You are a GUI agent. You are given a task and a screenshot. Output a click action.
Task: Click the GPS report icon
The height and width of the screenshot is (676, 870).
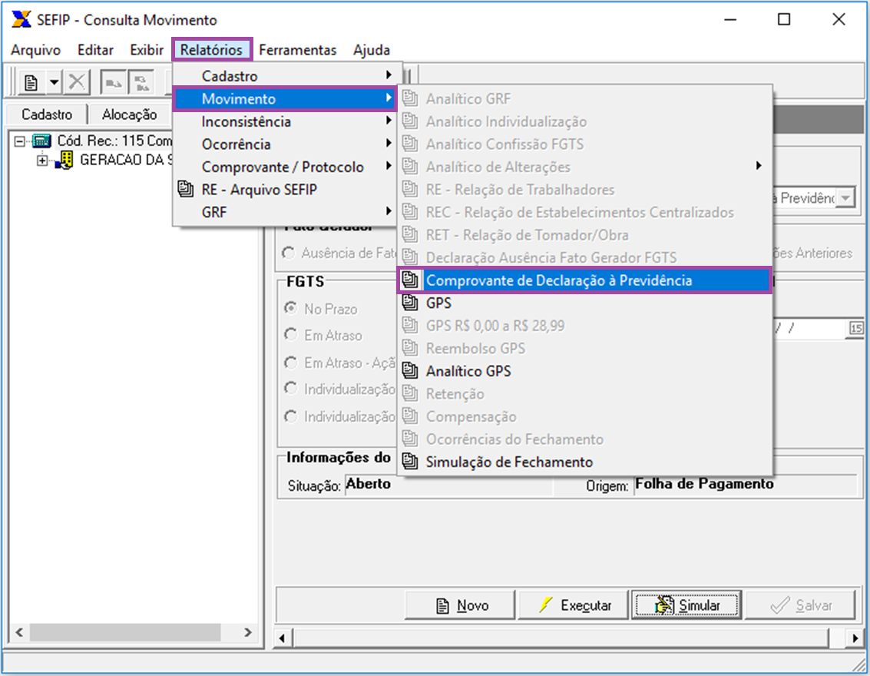point(410,303)
